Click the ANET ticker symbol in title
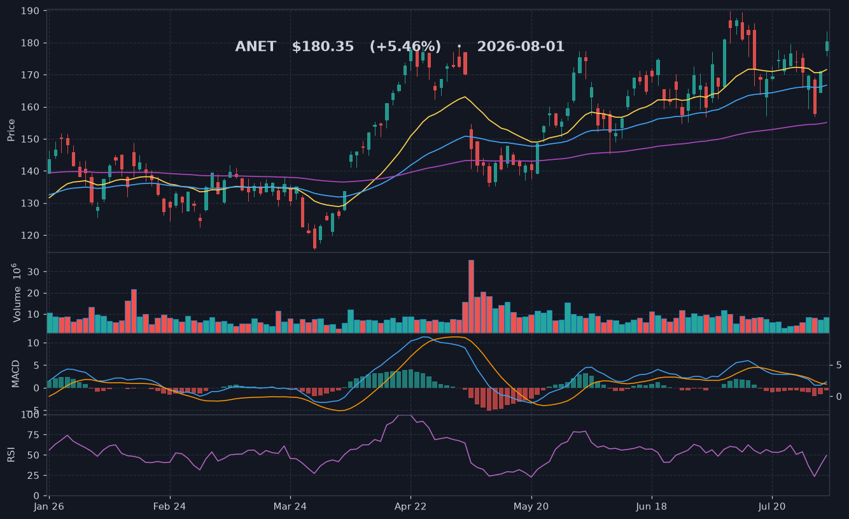 256,46
